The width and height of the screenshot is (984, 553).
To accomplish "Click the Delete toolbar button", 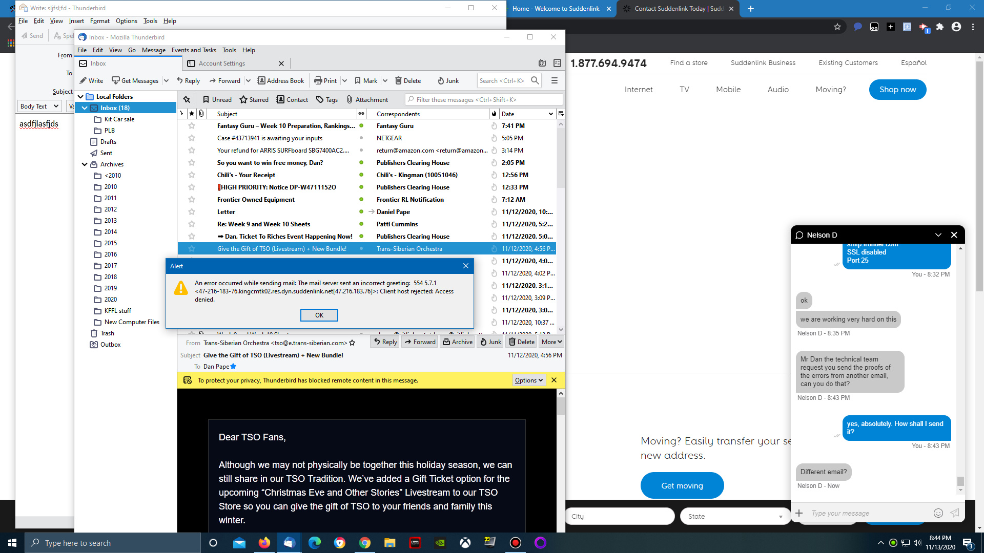I will pyautogui.click(x=408, y=80).
